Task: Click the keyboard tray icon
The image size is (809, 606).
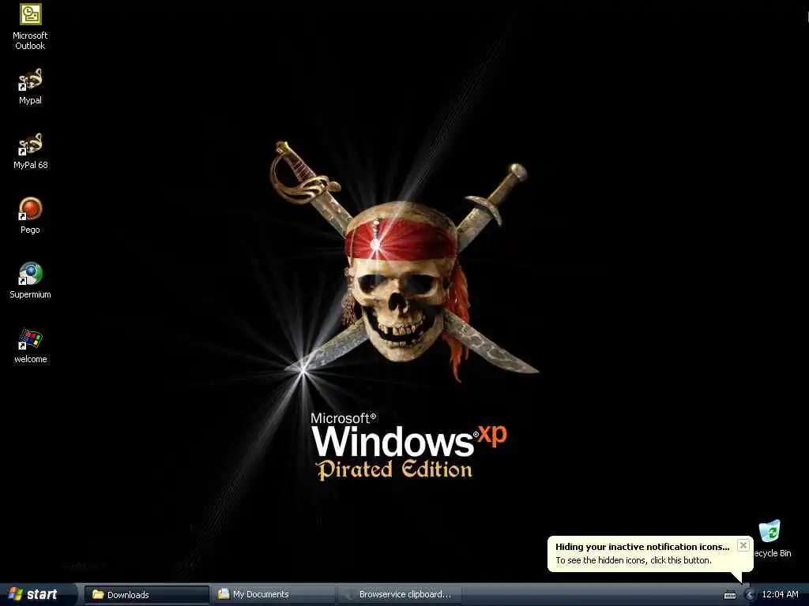Action: pyautogui.click(x=730, y=595)
